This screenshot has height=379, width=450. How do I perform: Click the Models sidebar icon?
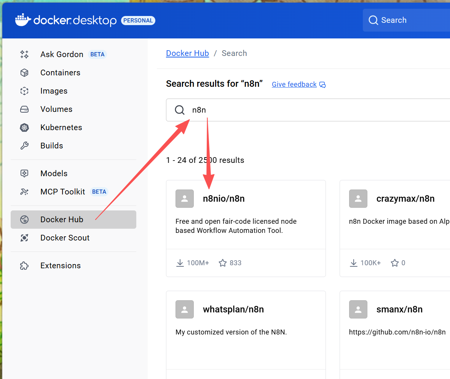(24, 173)
